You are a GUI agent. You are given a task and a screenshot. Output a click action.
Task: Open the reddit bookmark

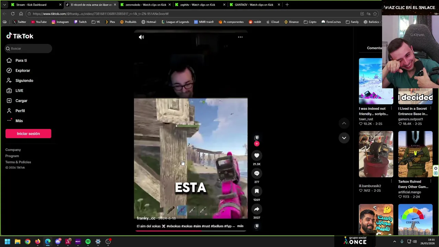coord(255,22)
